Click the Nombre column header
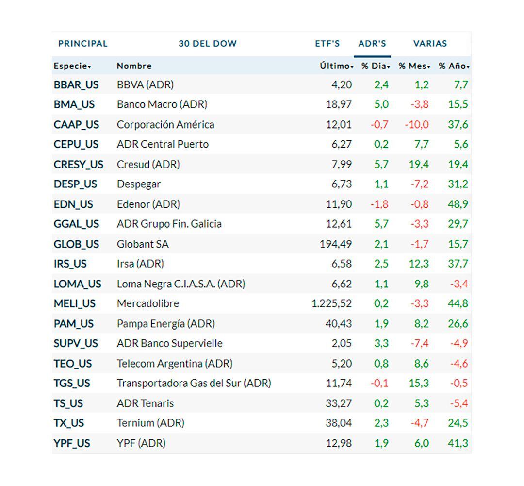Screen dimensions: 524x486 (x=134, y=66)
